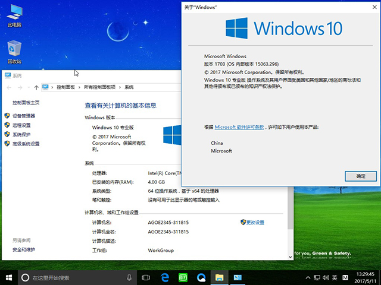Launch Microsoft Edge from the taskbar
Screen dimensions: 381x285
click(165, 277)
